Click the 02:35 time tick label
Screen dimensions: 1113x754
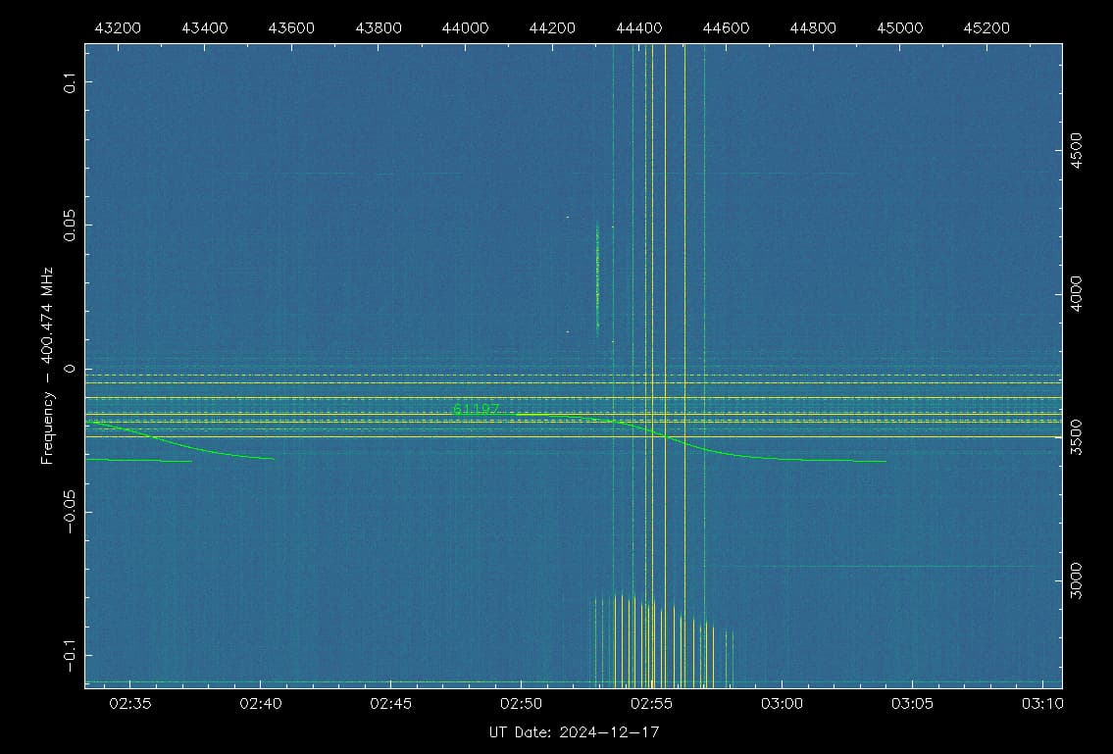(130, 704)
